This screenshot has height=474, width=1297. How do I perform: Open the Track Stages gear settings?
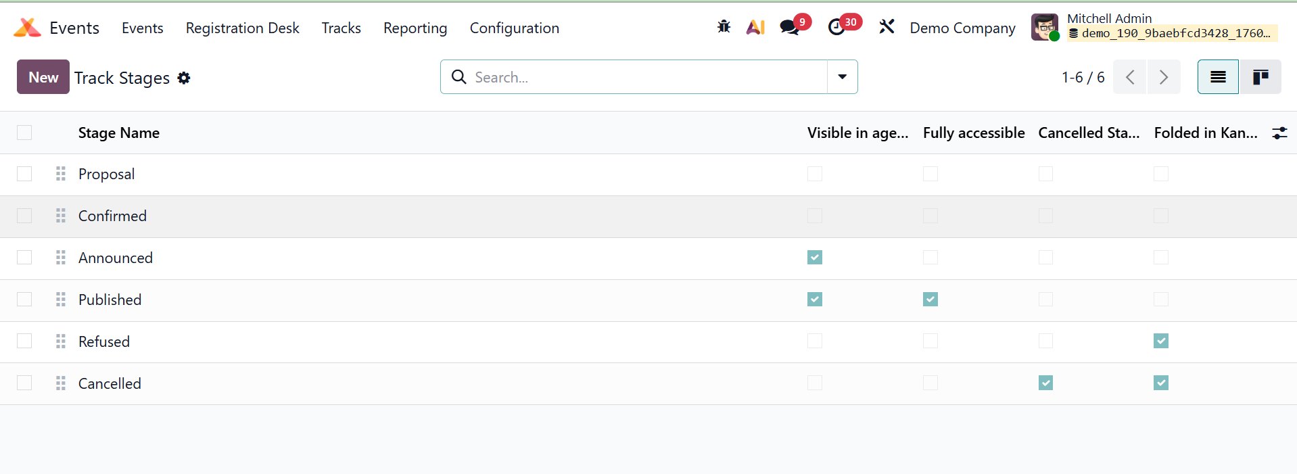click(184, 78)
